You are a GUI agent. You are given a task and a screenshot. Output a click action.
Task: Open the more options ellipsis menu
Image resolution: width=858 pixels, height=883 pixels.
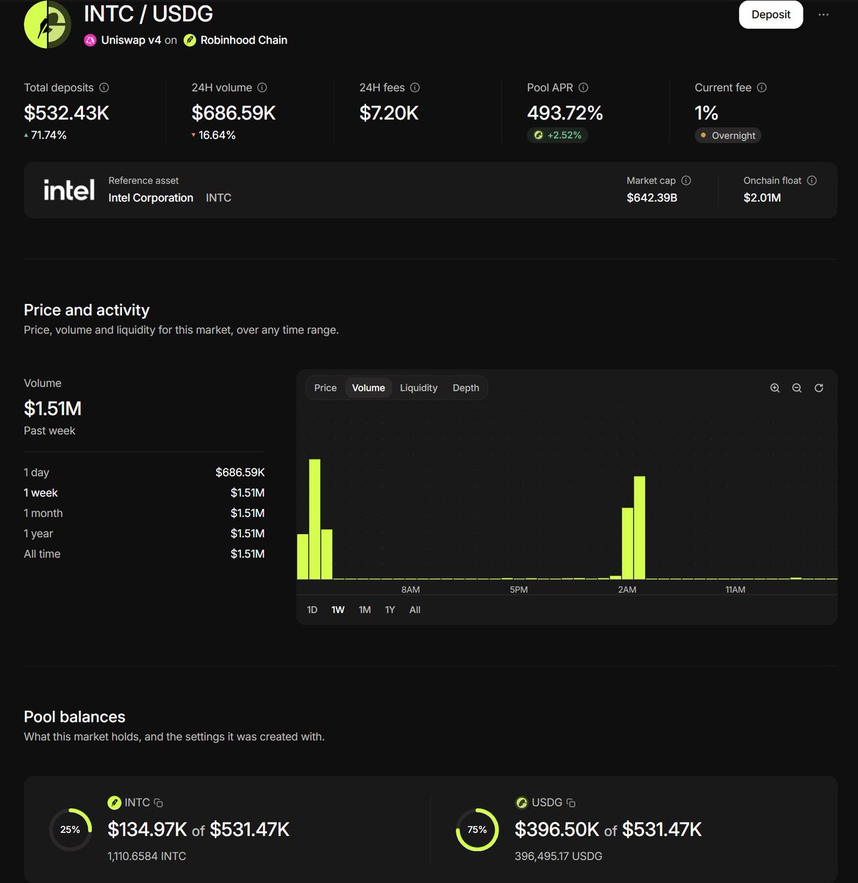(x=823, y=15)
